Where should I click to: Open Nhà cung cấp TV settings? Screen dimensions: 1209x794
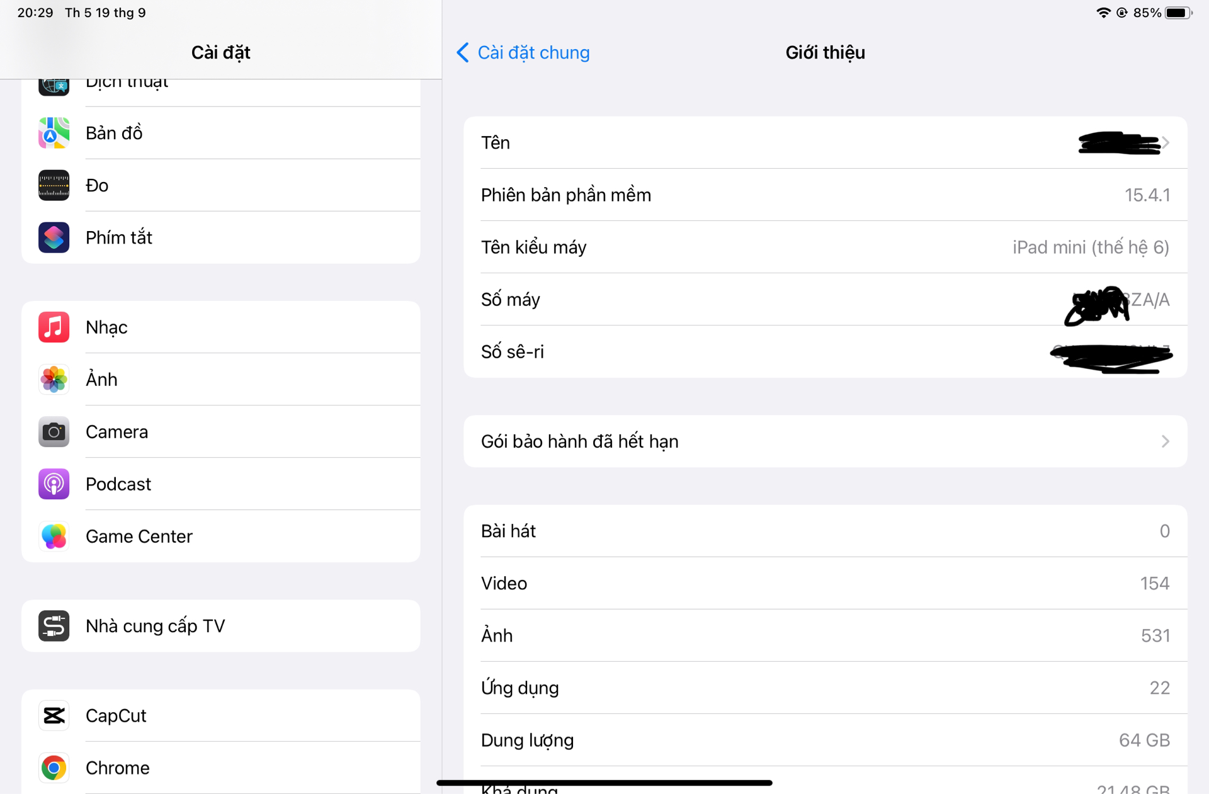click(221, 626)
